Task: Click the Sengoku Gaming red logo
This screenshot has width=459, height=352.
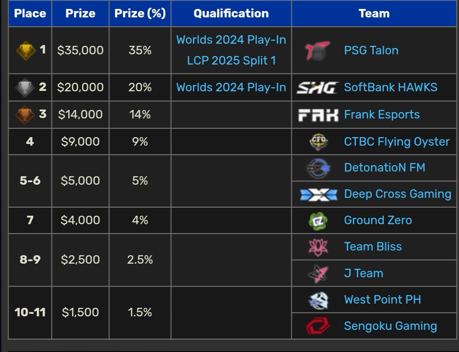Action: point(318,327)
